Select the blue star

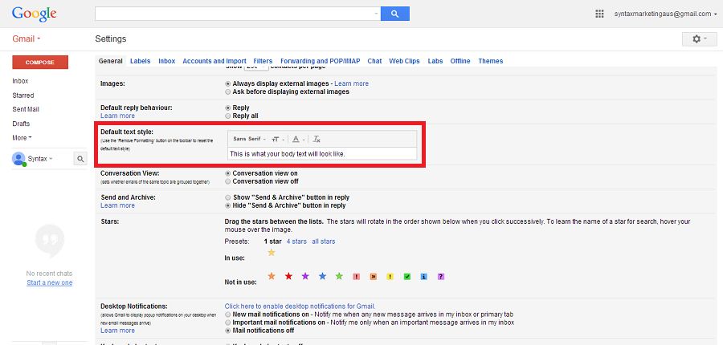[x=322, y=276]
